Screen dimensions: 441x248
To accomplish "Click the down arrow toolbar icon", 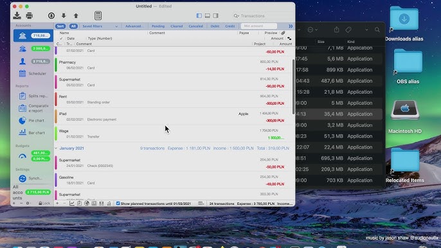I will tap(64, 15).
